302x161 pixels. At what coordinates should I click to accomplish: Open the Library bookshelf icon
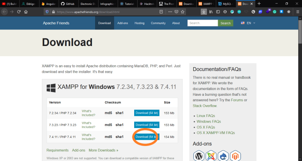(211, 12)
